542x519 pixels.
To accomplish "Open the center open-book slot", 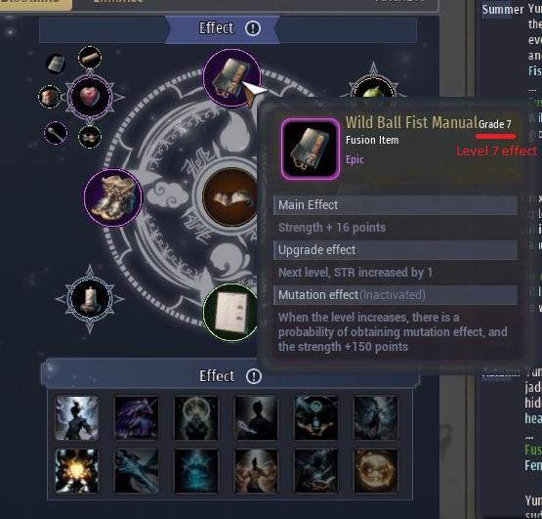I will pos(229,197).
